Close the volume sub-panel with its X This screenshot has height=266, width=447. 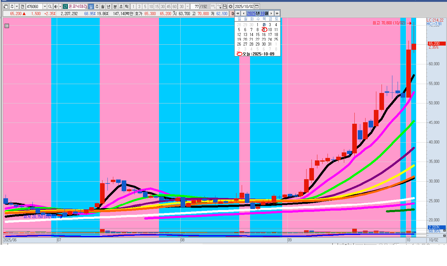click(x=445, y=230)
